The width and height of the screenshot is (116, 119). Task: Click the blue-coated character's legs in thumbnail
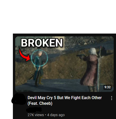[x=38, y=80]
